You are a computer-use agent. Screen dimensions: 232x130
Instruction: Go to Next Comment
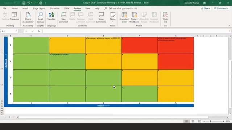(x=91, y=17)
